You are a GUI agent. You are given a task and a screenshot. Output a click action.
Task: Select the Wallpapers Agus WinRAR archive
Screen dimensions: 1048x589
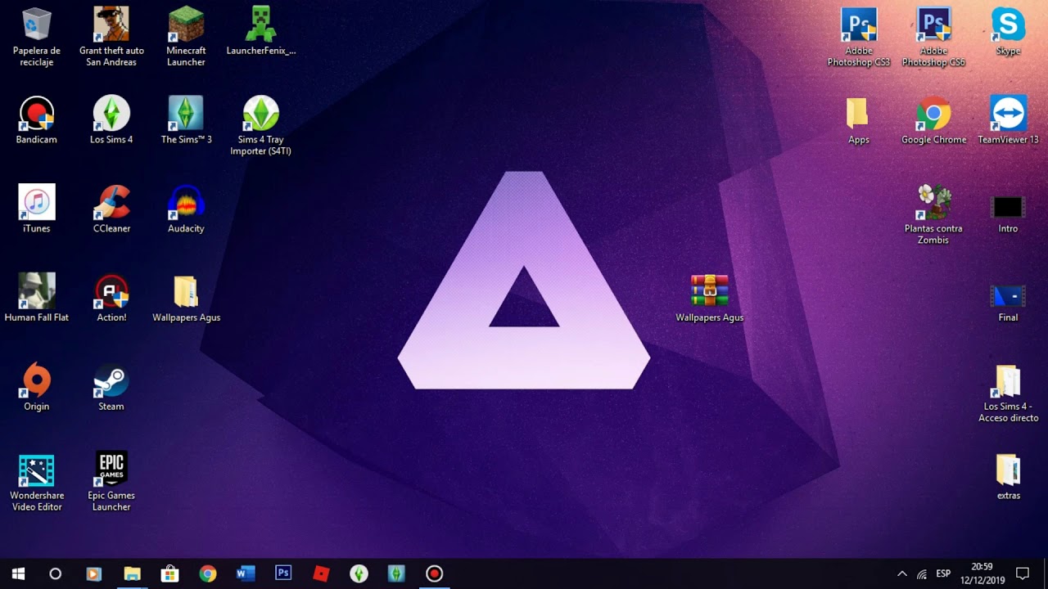(x=710, y=298)
